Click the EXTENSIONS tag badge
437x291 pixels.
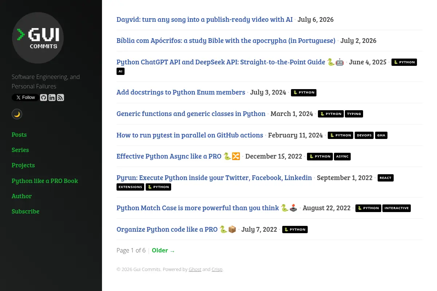[x=130, y=187]
